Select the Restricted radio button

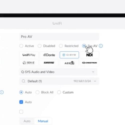click(x=61, y=46)
